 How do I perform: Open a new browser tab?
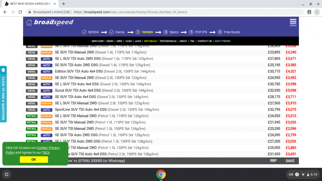click(64, 4)
